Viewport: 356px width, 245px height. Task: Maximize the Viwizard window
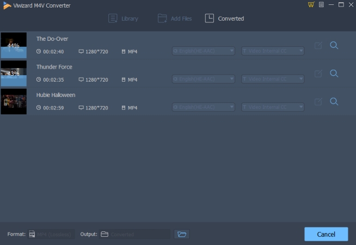pos(341,4)
